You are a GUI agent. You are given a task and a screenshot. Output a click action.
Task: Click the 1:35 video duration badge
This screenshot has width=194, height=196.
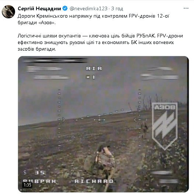coord(27,185)
